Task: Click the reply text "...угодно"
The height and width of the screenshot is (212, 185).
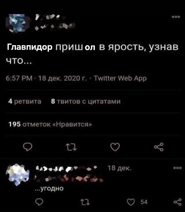Action: (49, 188)
